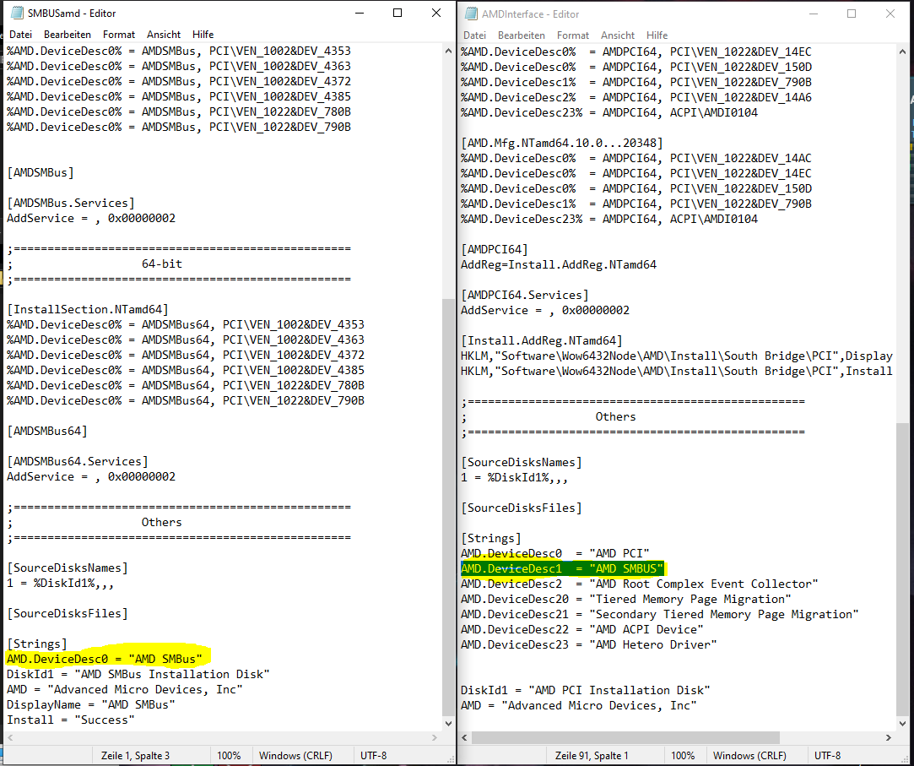Click resize grip in SMBUSamd status bar
Screen dimensions: 914x766
tap(450, 759)
